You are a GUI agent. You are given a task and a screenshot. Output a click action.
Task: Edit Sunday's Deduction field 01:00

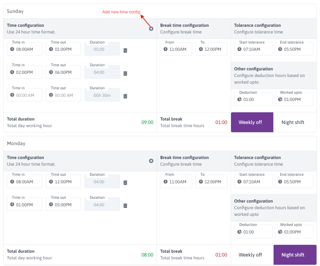pyautogui.click(x=253, y=99)
